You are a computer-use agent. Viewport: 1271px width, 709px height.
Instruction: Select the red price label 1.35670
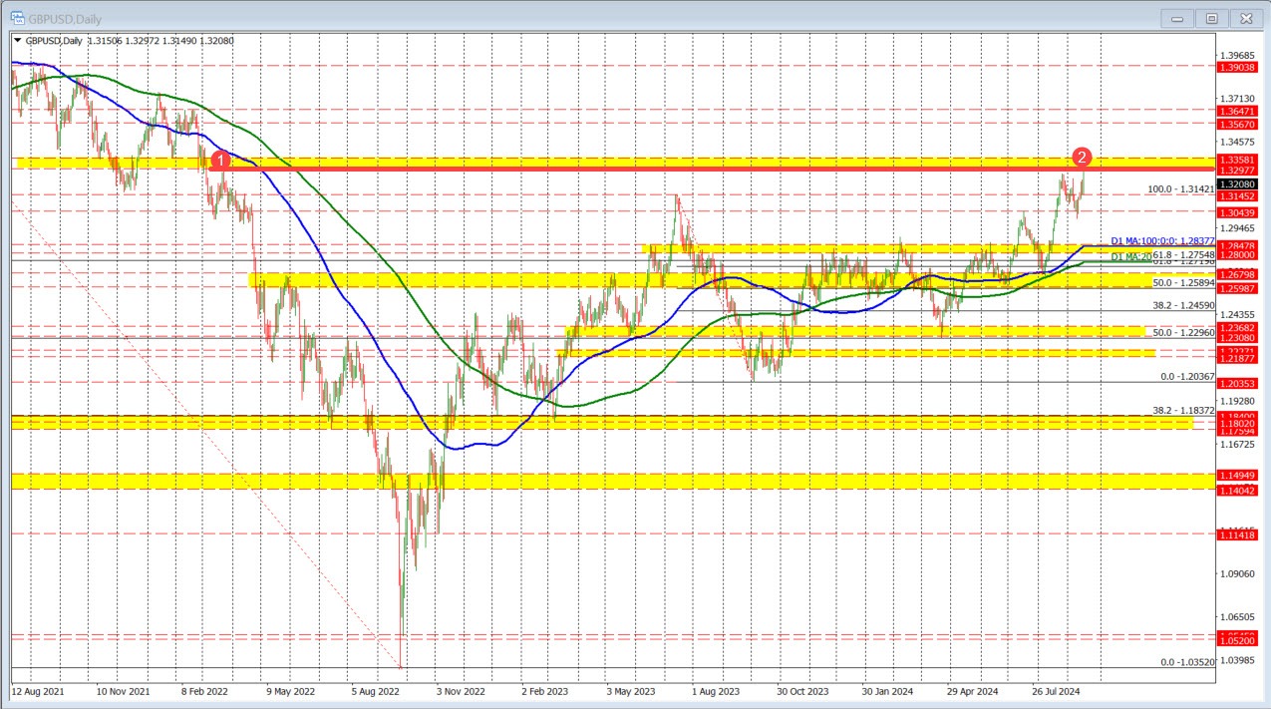1236,125
